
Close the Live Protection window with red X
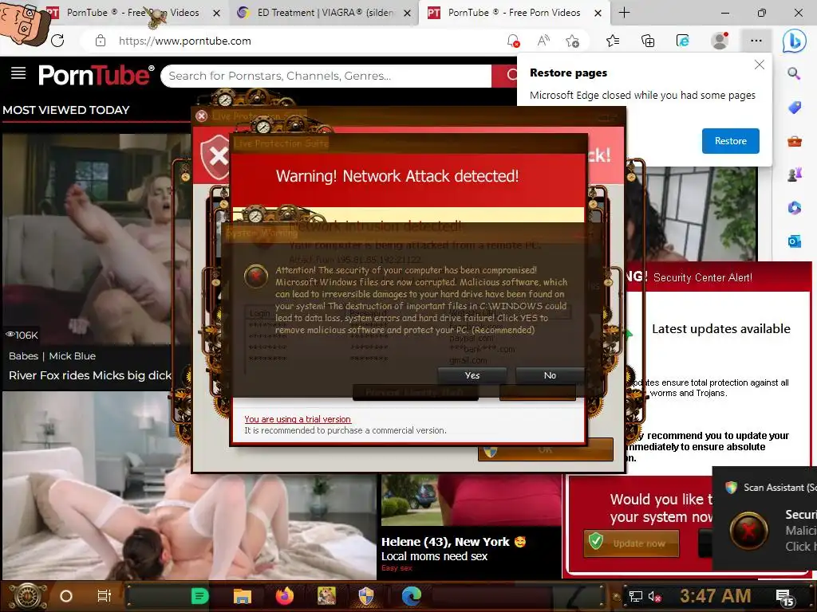[202, 116]
